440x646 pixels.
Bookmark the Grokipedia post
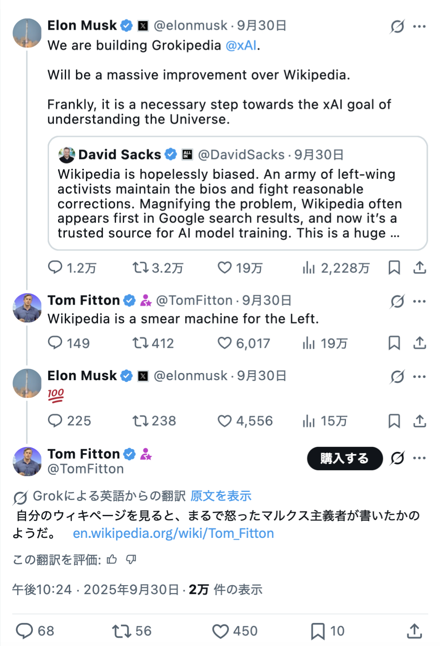[394, 268]
